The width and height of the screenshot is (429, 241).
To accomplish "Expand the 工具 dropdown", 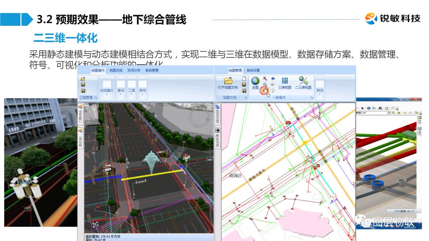I will point(131,87).
